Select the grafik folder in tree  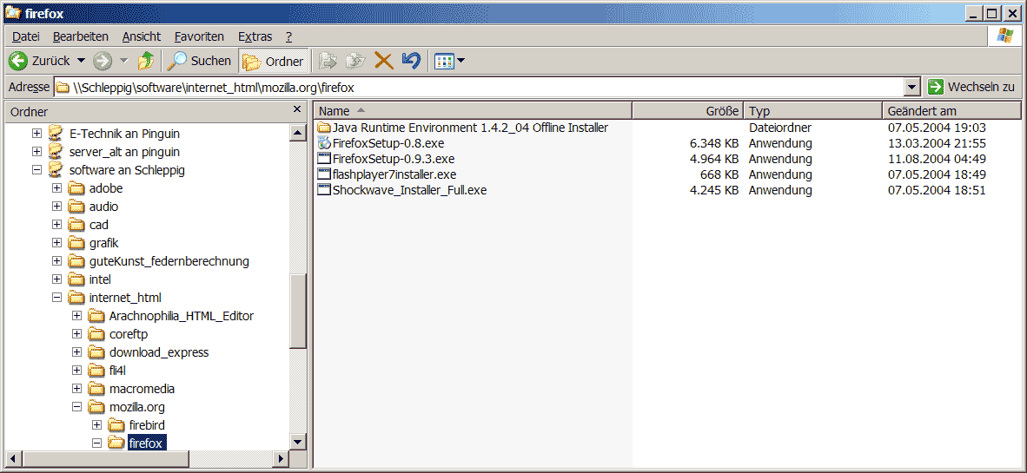[103, 243]
